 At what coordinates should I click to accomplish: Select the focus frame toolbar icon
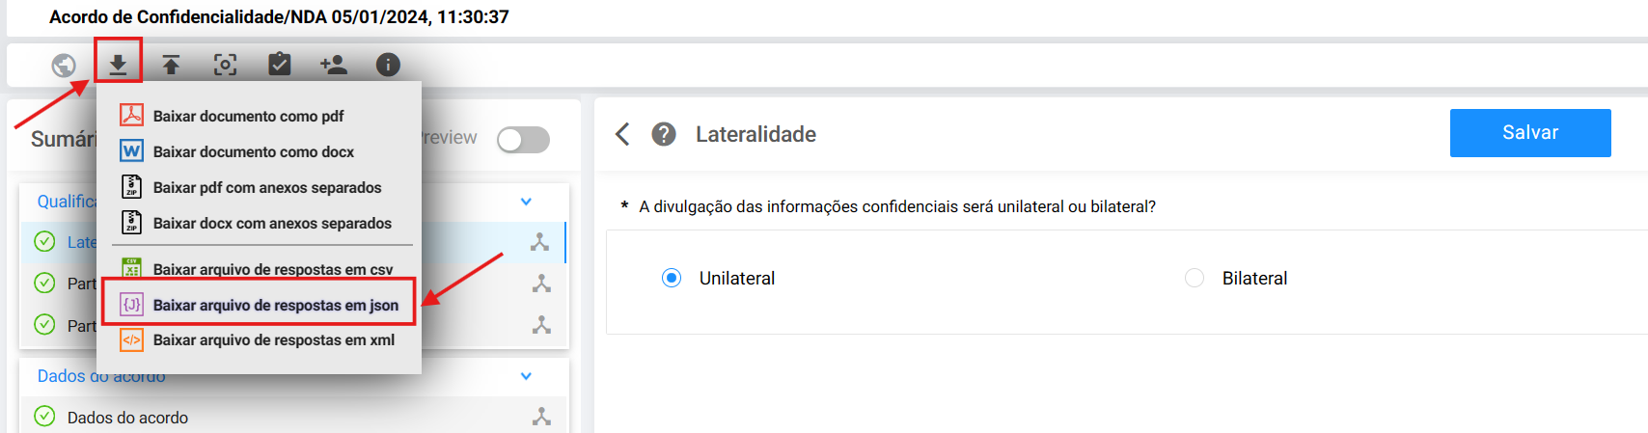225,65
